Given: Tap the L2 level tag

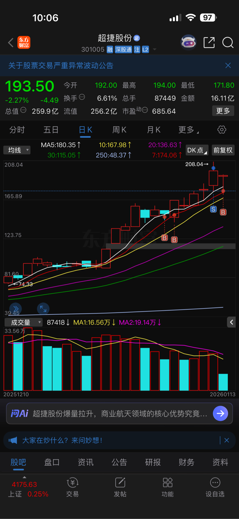Looking at the screenshot, I should 145,49.
